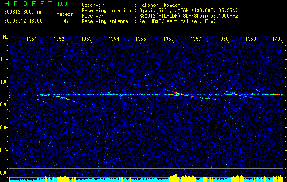This screenshot has height=182, width=287.
Task: Click the 1.1 kHz axis label
Action: (x=4, y=59)
